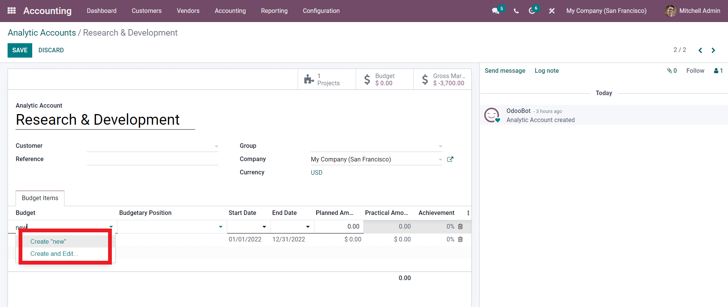Open the activities clock icon with badge 6

[x=532, y=11]
